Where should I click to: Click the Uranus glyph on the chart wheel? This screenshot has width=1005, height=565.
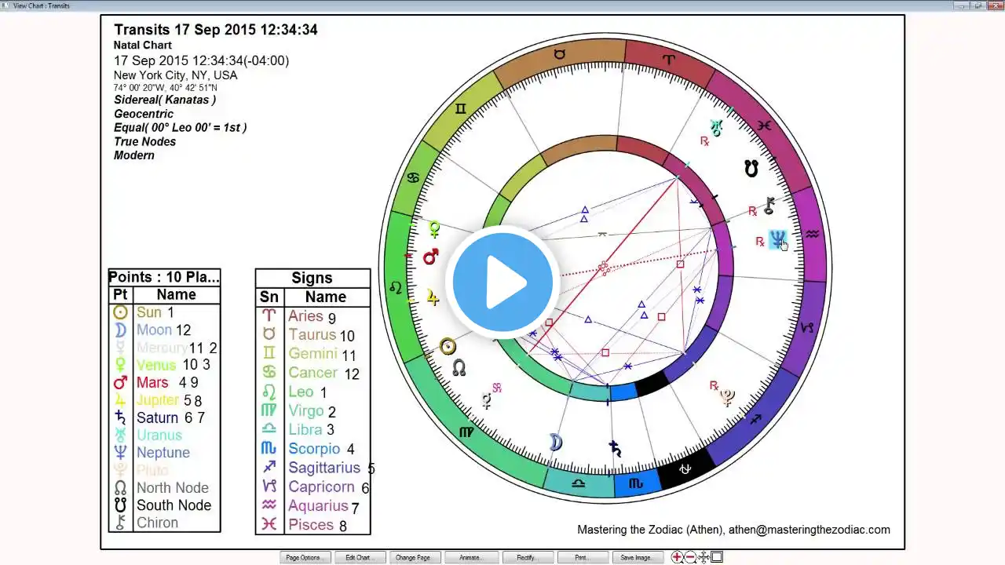tap(715, 127)
